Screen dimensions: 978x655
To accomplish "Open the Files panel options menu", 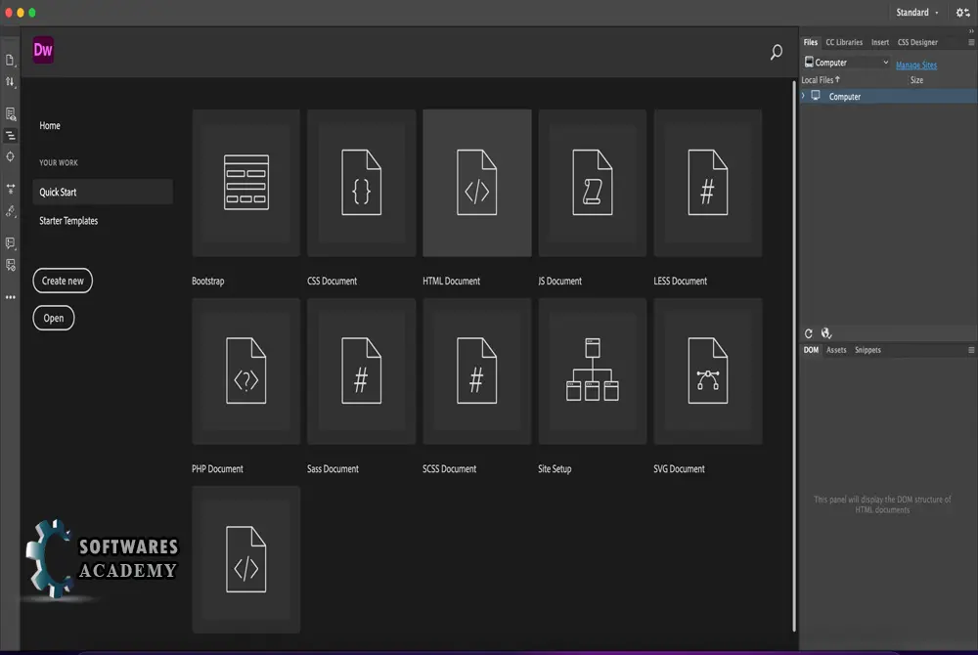I will coord(971,42).
